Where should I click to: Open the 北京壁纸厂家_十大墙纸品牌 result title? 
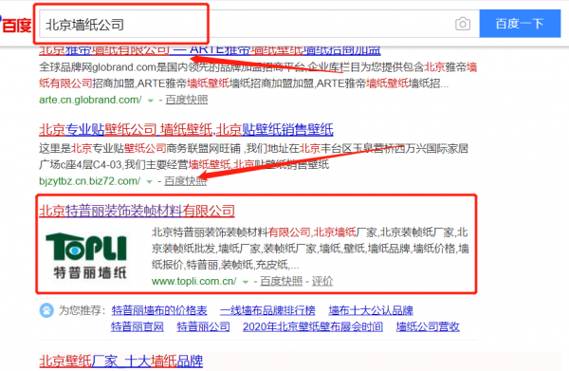[120, 362]
